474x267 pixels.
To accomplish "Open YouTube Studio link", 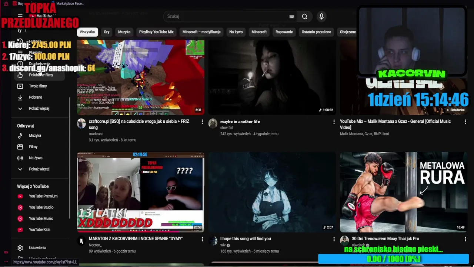I will tap(40, 207).
